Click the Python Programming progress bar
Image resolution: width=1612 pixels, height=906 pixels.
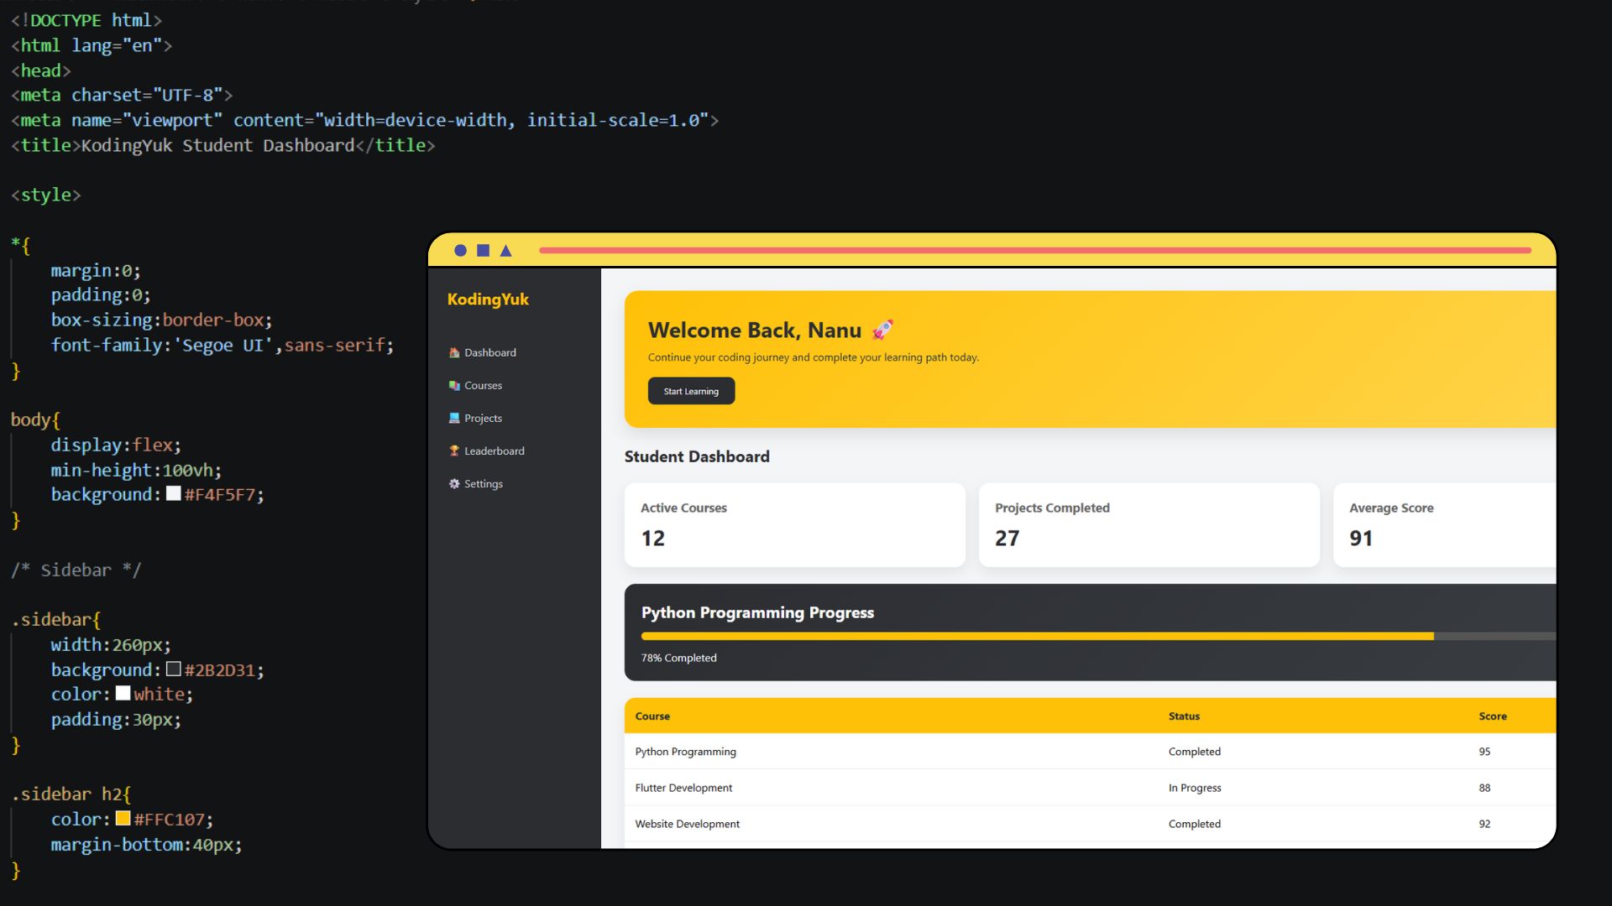1098,637
